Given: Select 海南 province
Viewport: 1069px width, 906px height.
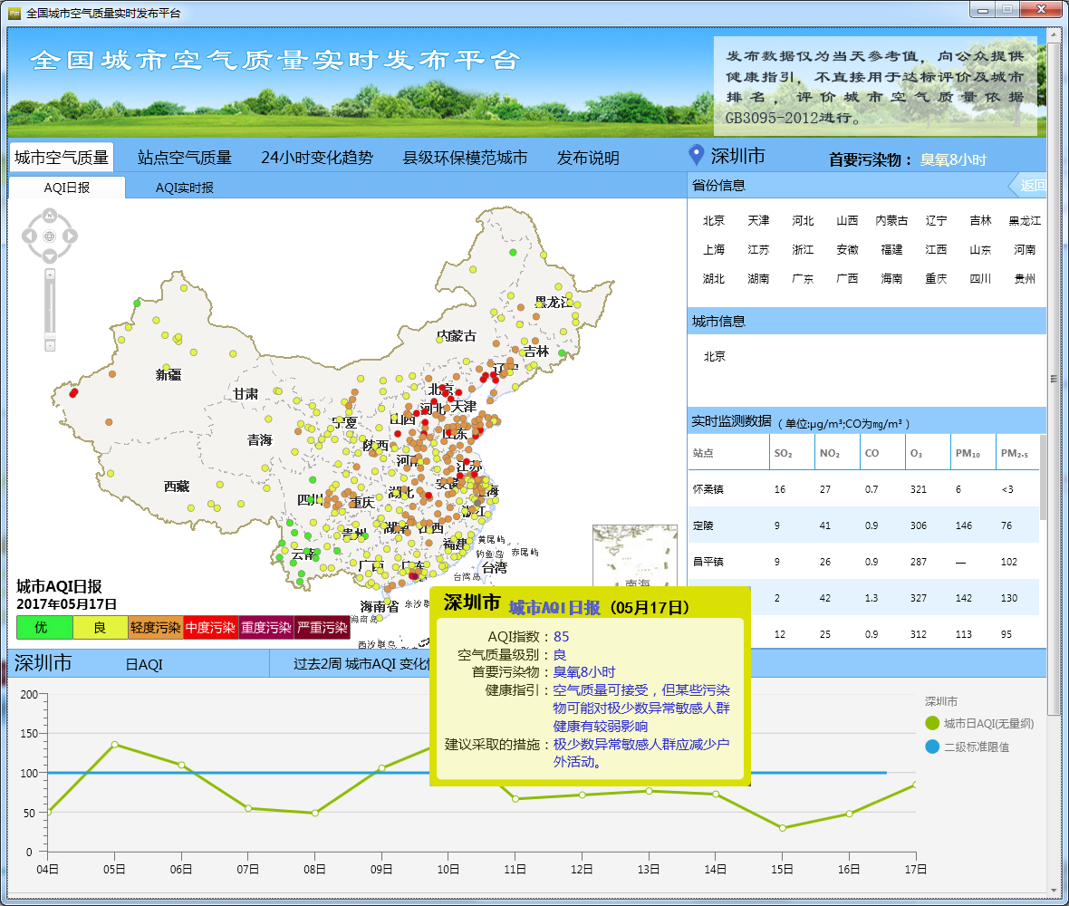Looking at the screenshot, I should pyautogui.click(x=891, y=278).
